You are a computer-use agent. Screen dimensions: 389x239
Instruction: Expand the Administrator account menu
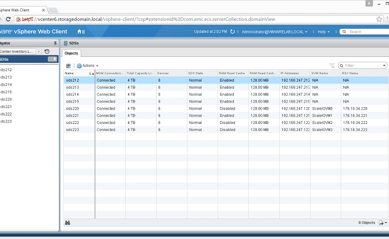(x=274, y=32)
